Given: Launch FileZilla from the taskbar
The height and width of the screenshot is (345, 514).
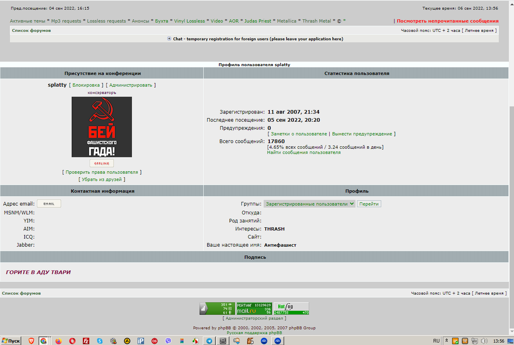Looking at the screenshot, I should [86, 341].
